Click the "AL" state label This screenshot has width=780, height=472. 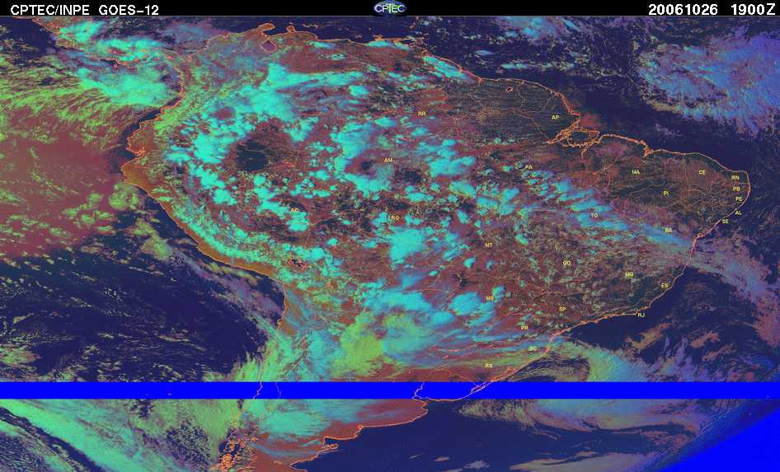click(x=738, y=213)
